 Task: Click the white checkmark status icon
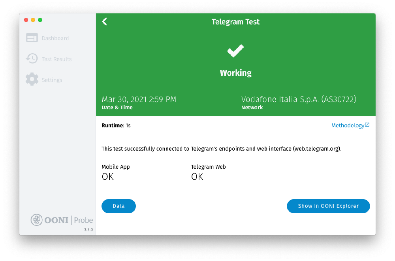[235, 51]
